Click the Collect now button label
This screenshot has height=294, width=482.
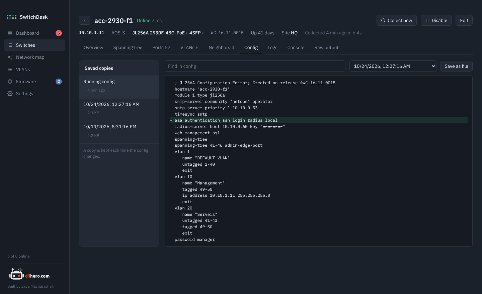(400, 20)
